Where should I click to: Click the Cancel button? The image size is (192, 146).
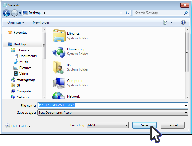click(x=173, y=125)
